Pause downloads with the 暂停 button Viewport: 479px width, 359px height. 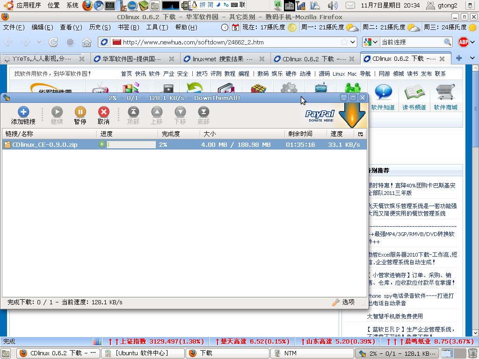point(80,116)
